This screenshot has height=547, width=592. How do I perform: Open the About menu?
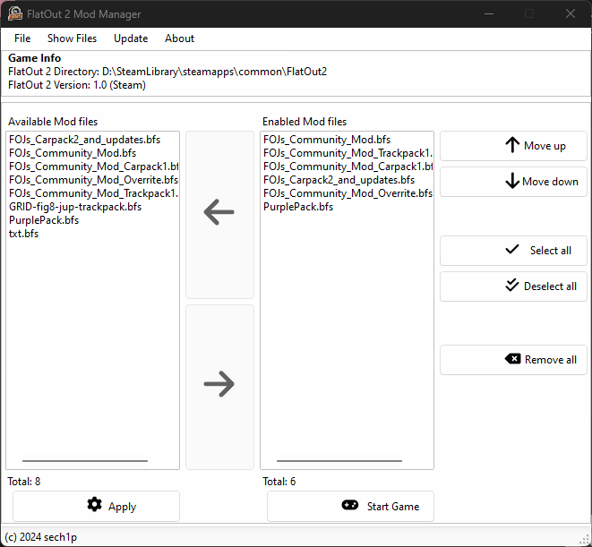179,38
